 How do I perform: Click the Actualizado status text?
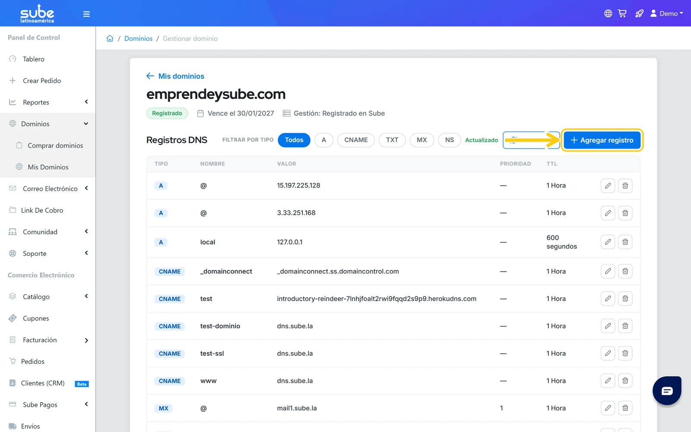coord(481,140)
